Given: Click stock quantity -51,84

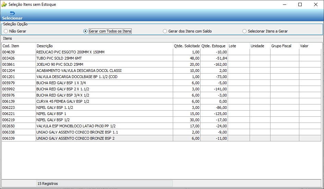Looking at the screenshot, I should [x=221, y=58].
